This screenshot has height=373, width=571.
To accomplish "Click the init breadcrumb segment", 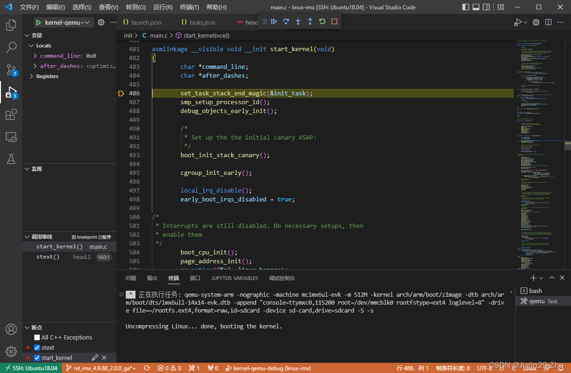I will (128, 35).
